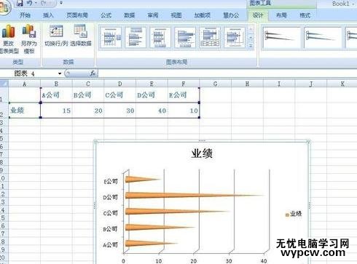Viewport: 357px width, 264px height.
Task: Switch to chart tools 格式 (Format) tab
Action: pyautogui.click(x=305, y=15)
